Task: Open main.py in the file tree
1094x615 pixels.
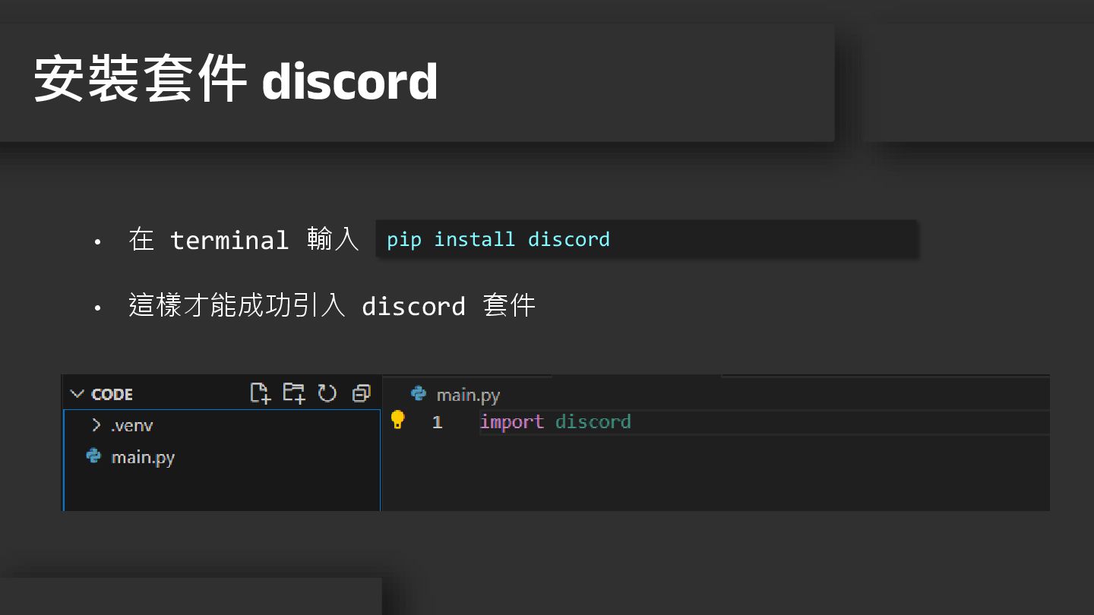Action: [143, 457]
